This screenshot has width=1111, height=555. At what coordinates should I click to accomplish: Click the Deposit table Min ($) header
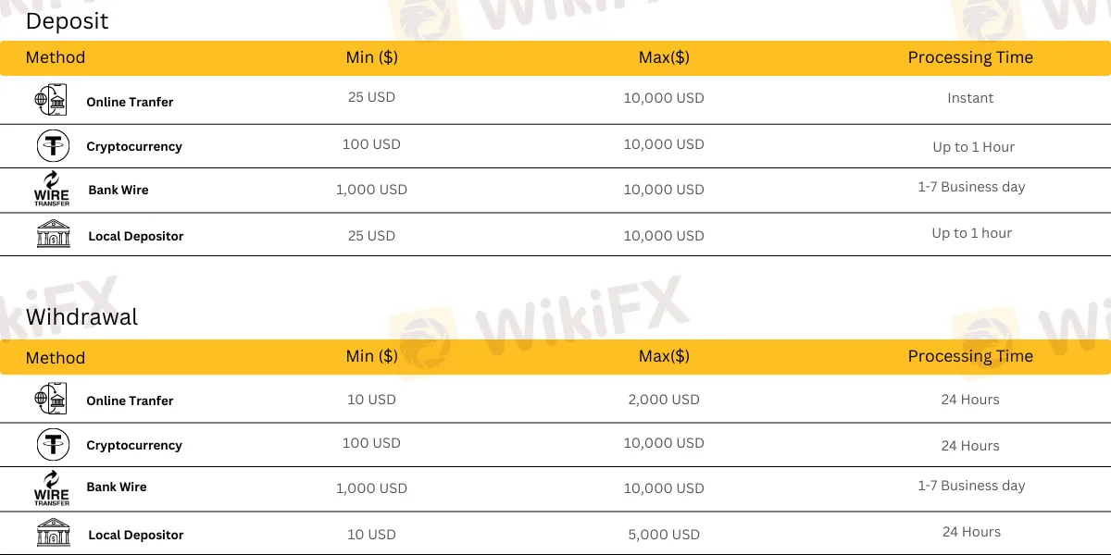click(371, 57)
